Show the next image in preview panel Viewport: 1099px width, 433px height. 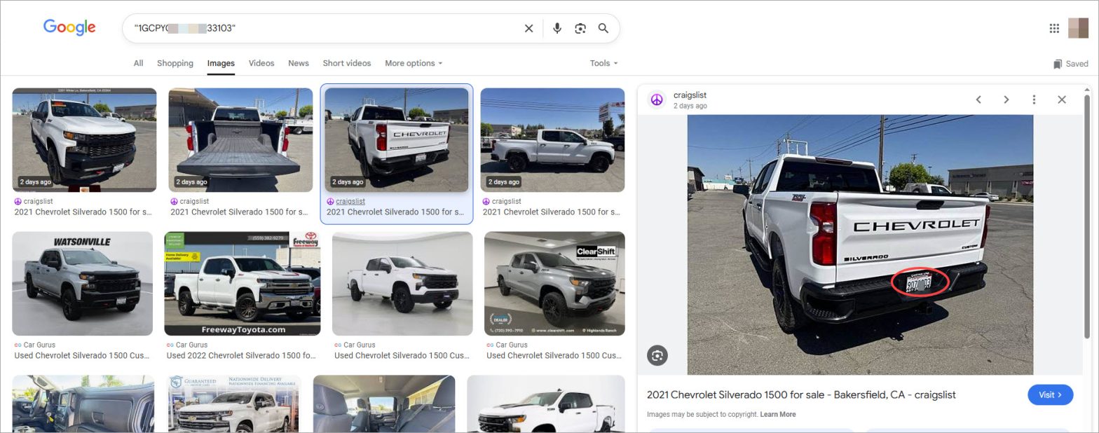point(1006,99)
